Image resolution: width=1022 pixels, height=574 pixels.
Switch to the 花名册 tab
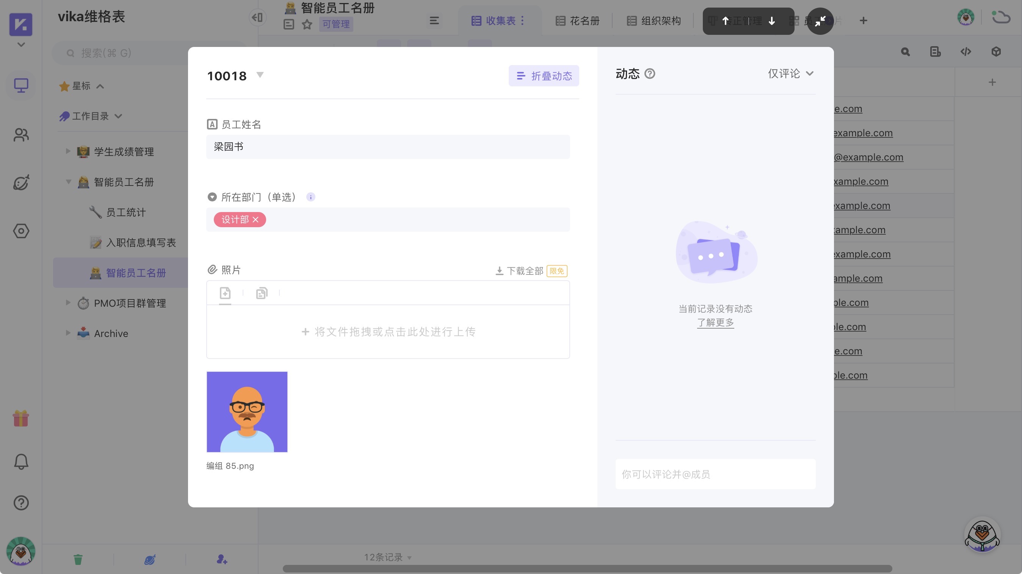click(x=577, y=20)
